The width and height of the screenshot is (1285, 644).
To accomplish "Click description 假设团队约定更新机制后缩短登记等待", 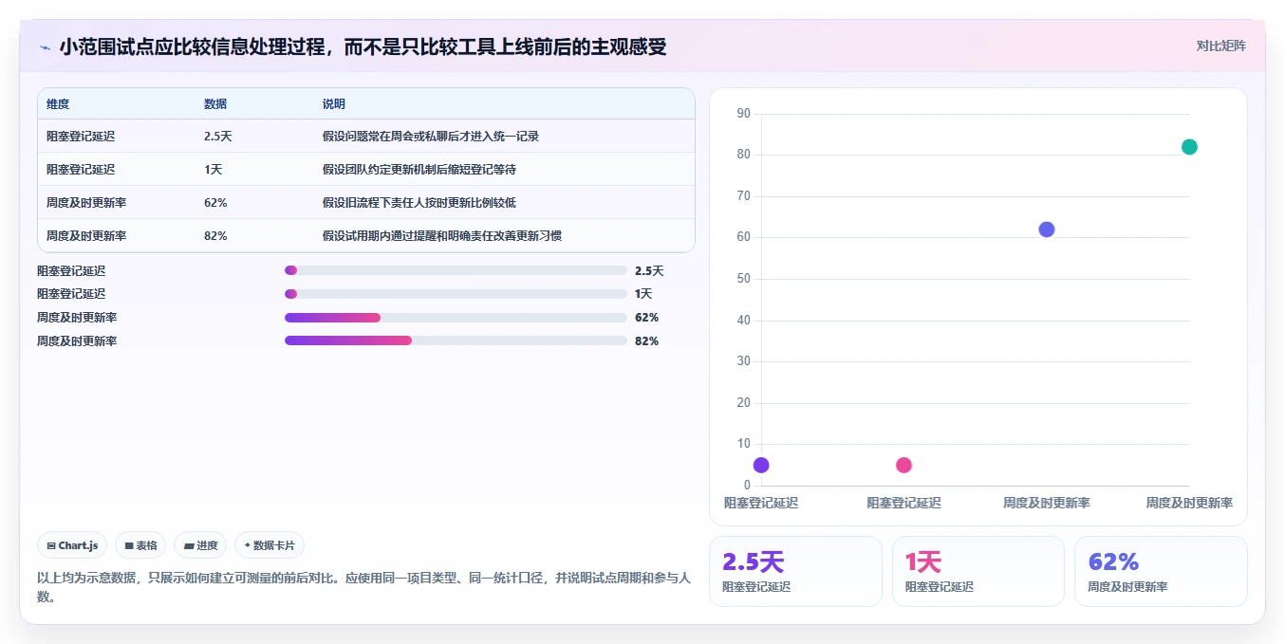I will tap(419, 170).
